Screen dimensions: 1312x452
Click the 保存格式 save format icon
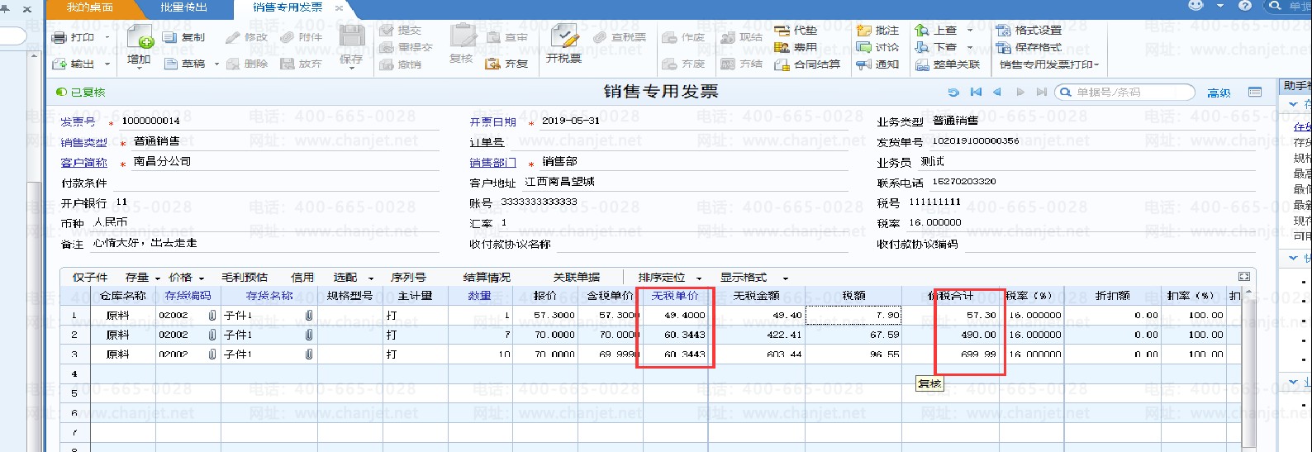click(1004, 47)
